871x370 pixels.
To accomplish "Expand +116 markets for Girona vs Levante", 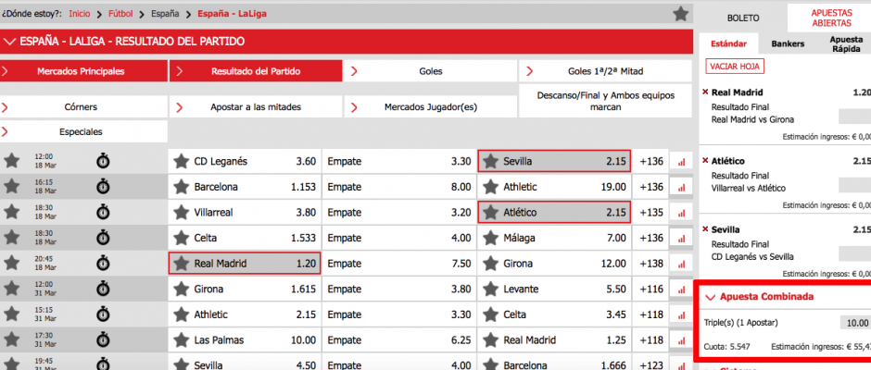I will point(651,289).
